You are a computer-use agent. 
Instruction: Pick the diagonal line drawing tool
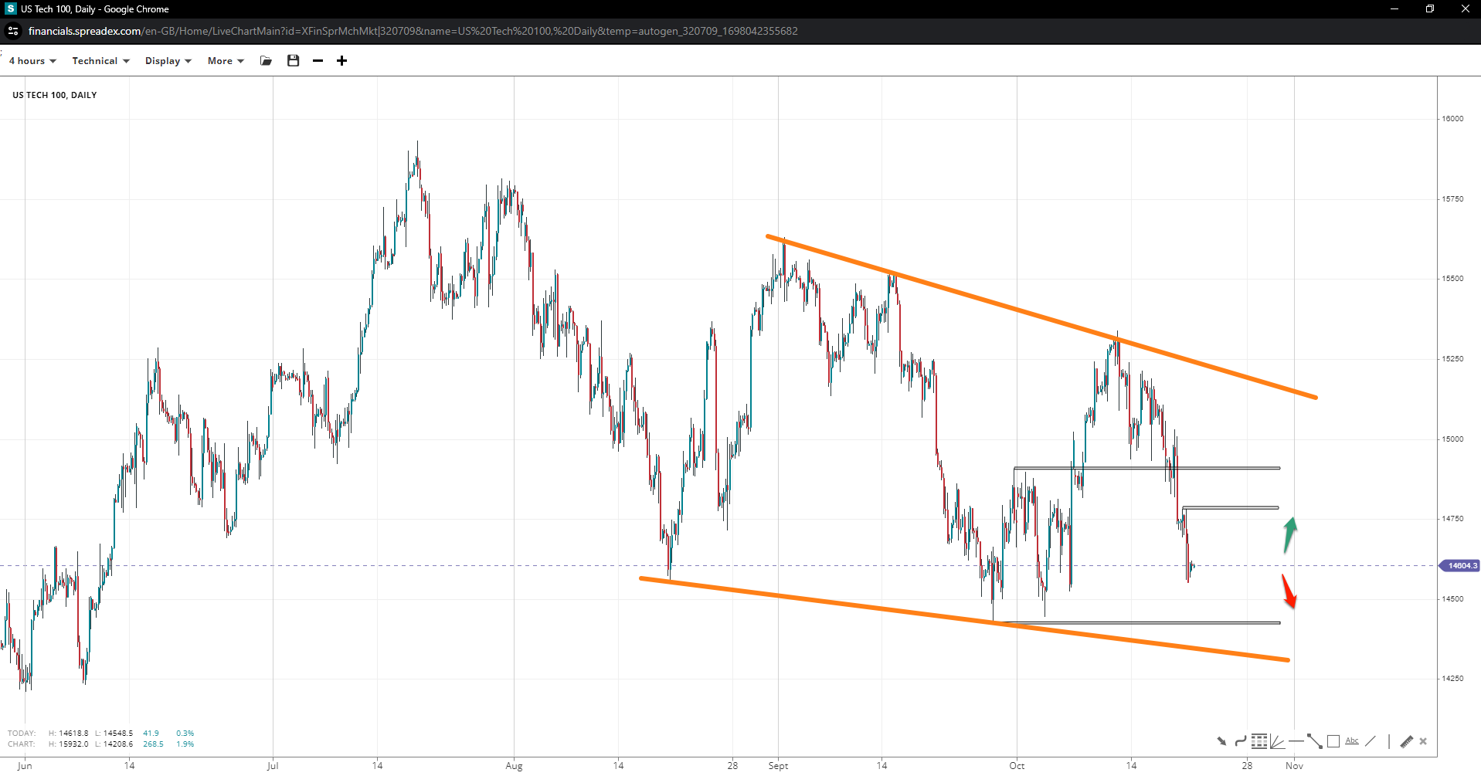[1371, 741]
